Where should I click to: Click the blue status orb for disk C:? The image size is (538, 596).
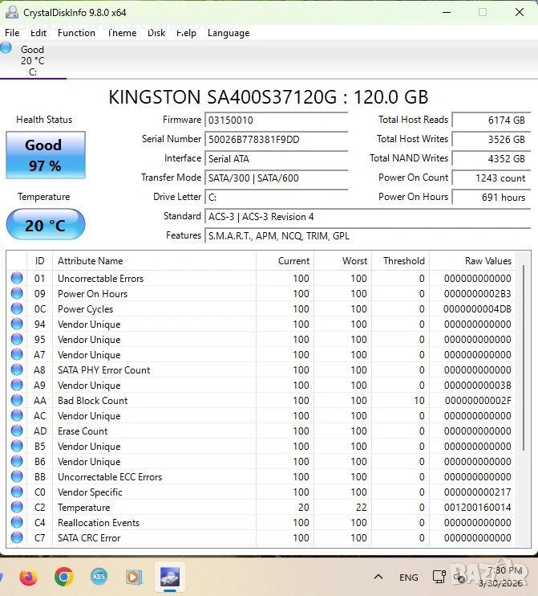coord(6,48)
